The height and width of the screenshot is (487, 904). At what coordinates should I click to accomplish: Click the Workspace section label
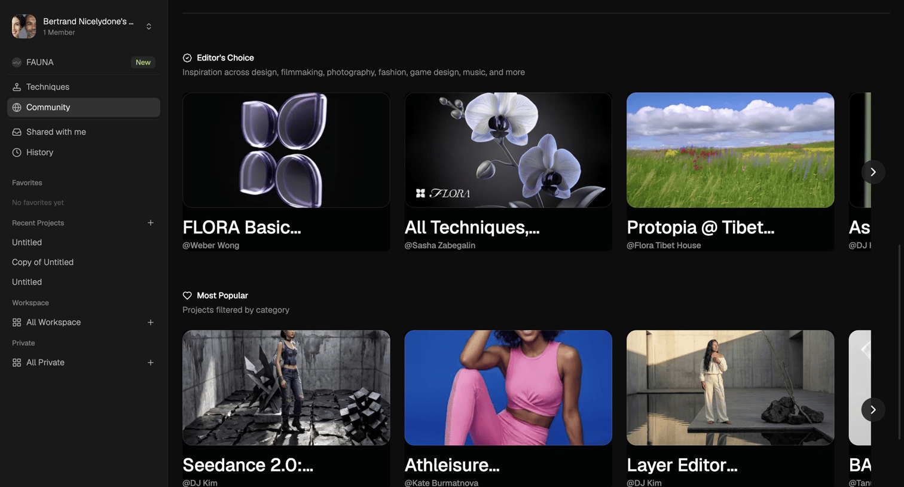(x=30, y=303)
